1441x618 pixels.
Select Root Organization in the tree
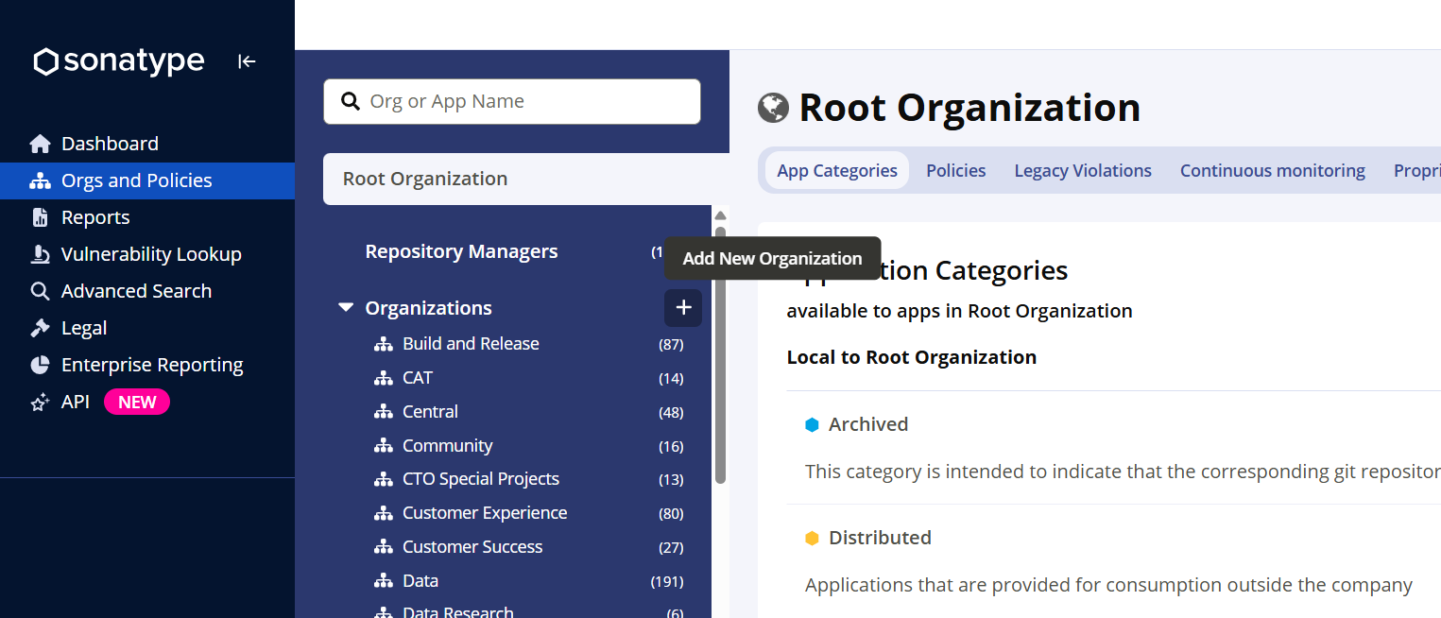pyautogui.click(x=526, y=179)
